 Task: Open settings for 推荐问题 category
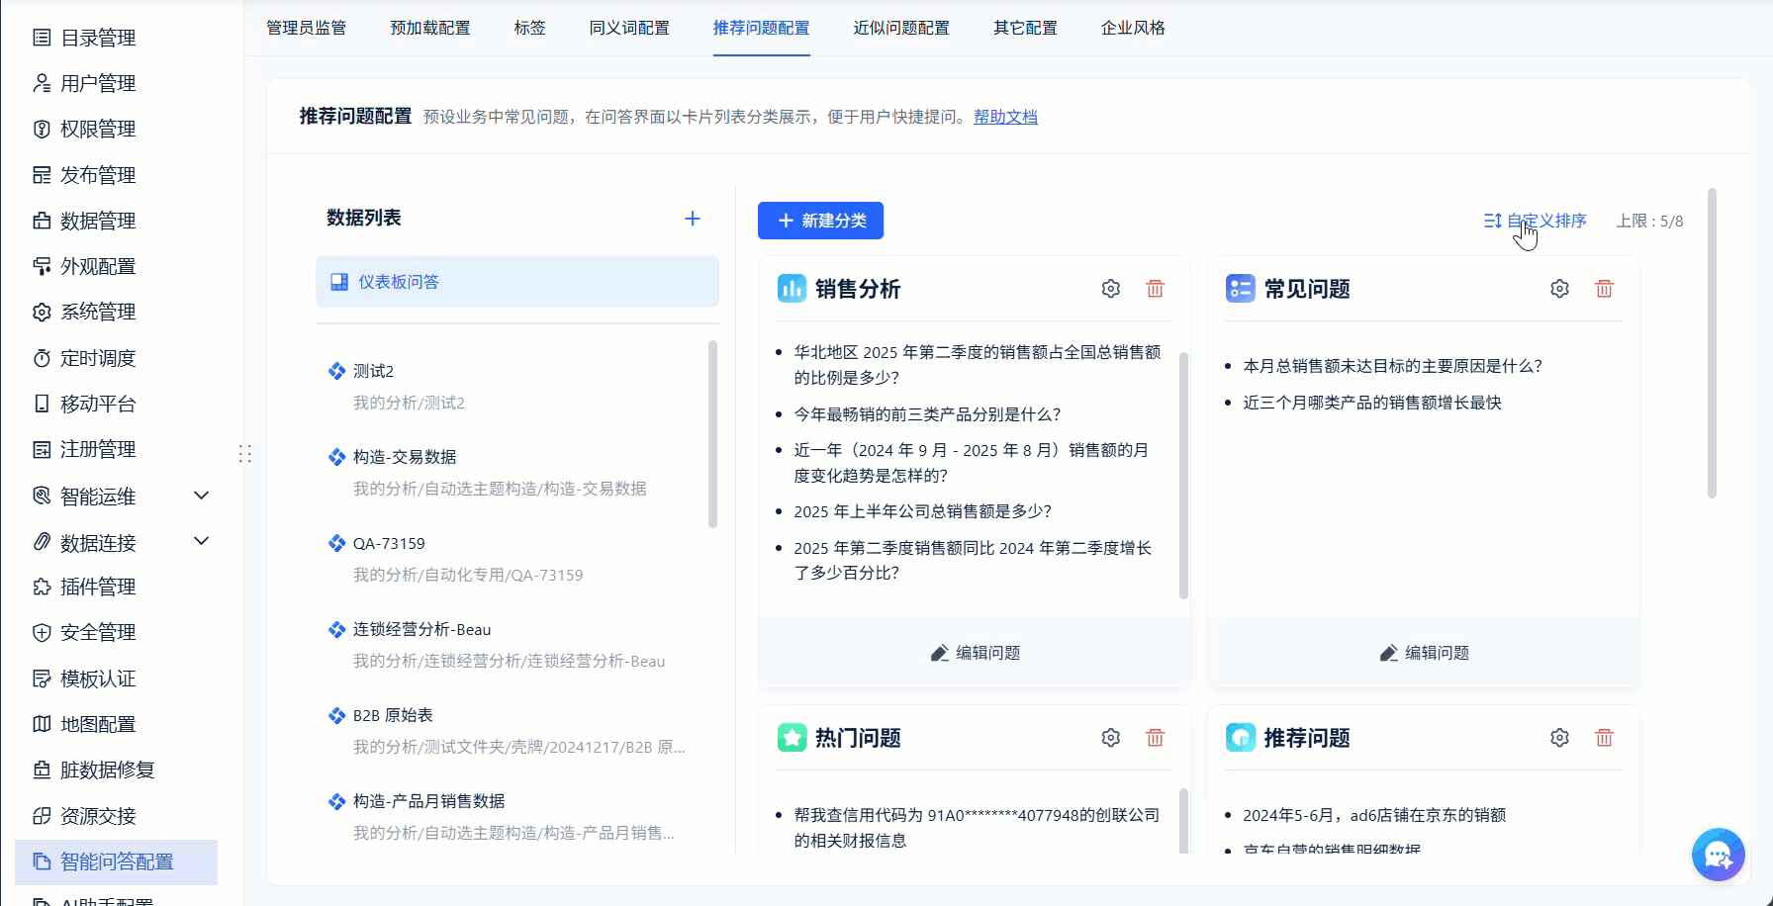(1560, 738)
